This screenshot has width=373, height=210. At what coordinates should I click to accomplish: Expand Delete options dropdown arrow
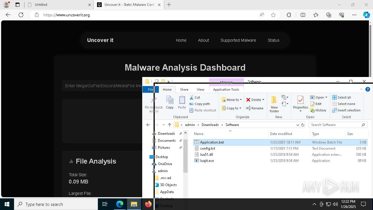[263, 100]
